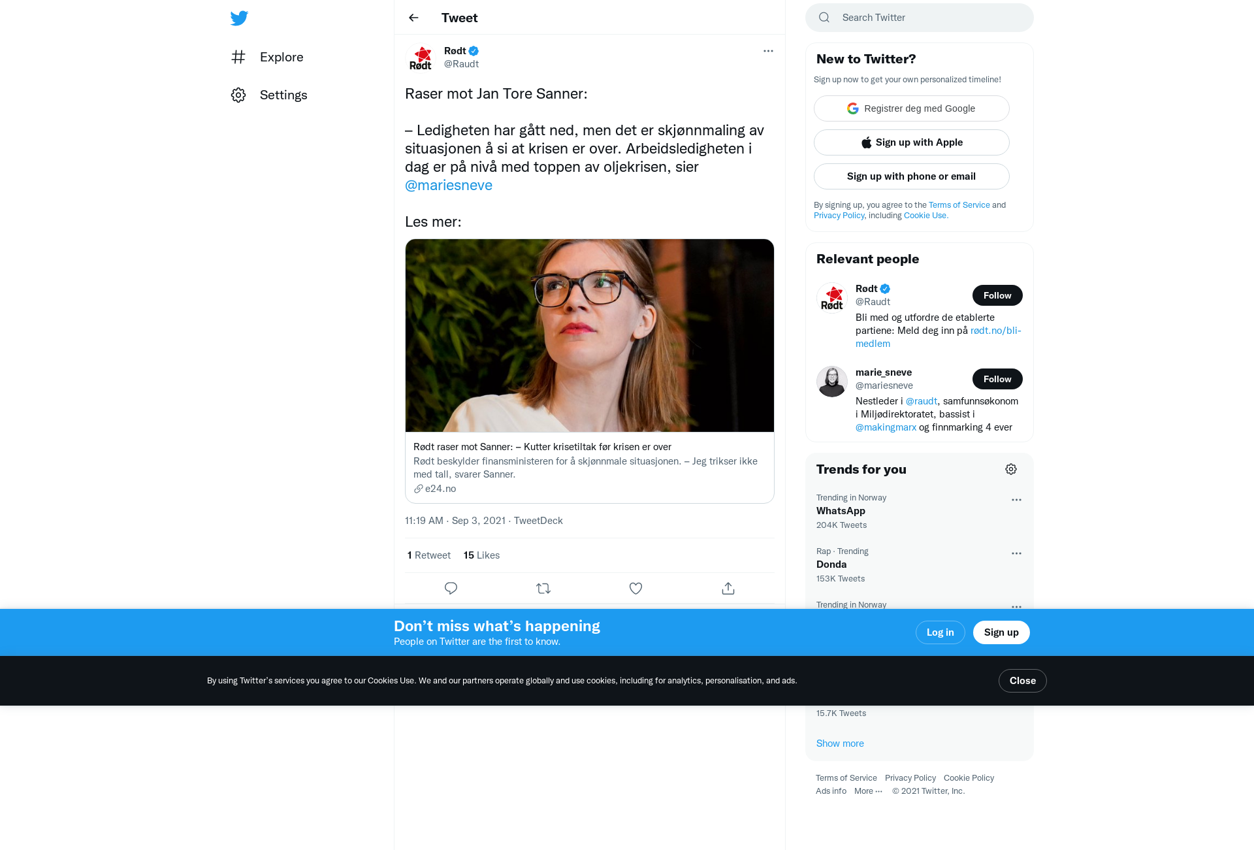Retweet using the retweet arrows icon
This screenshot has height=850, width=1254.
pyautogui.click(x=543, y=588)
